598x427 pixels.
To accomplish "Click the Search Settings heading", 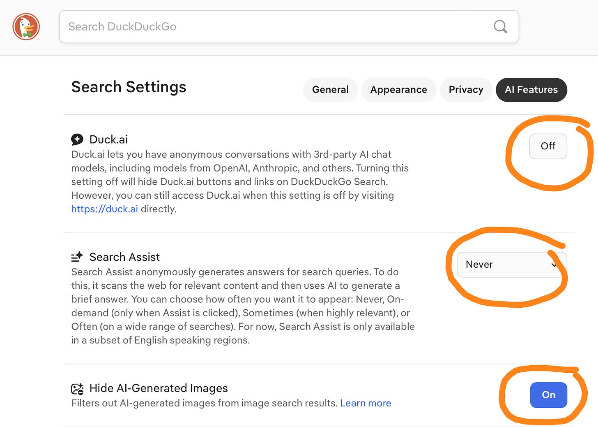I will click(129, 87).
